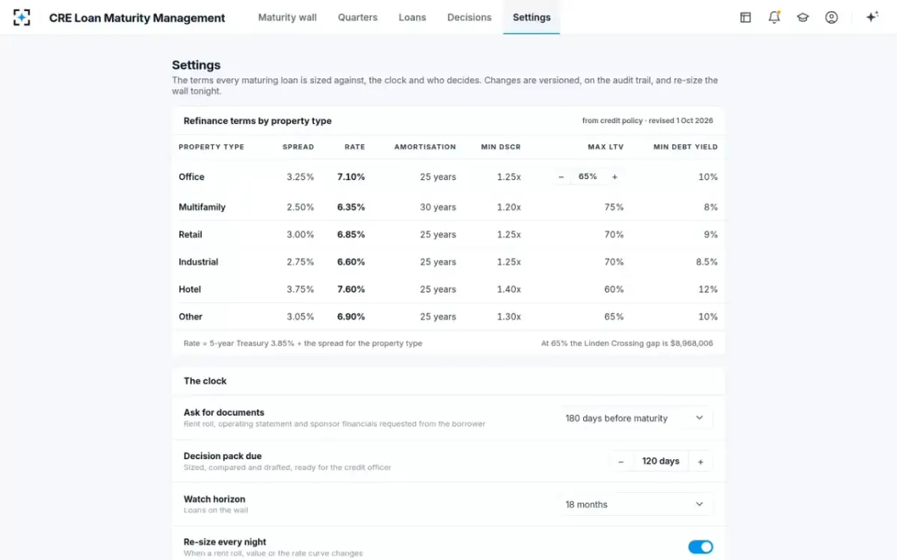The width and height of the screenshot is (897, 560).
Task: Open the notifications bell
Action: tap(774, 17)
